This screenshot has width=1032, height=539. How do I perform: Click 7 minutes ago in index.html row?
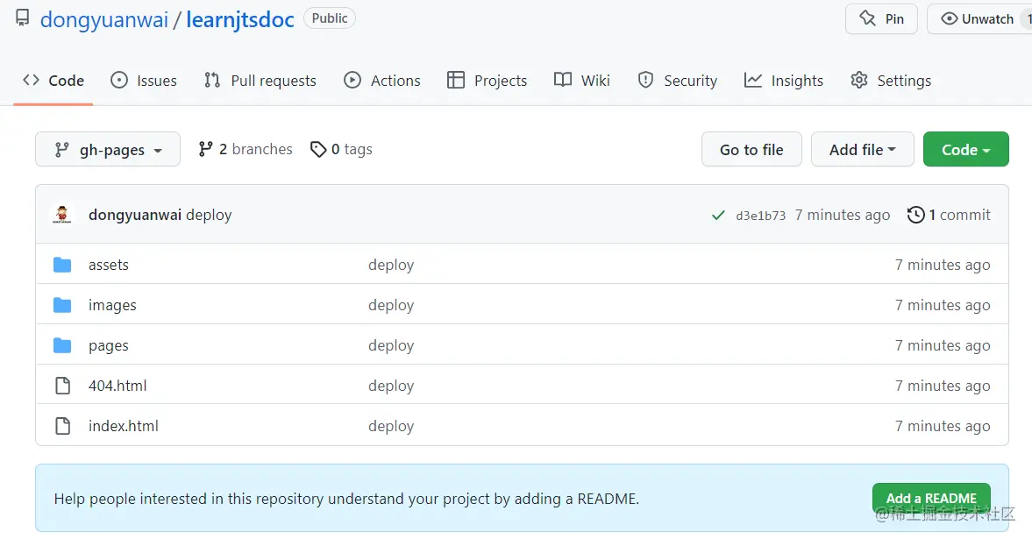coord(943,426)
